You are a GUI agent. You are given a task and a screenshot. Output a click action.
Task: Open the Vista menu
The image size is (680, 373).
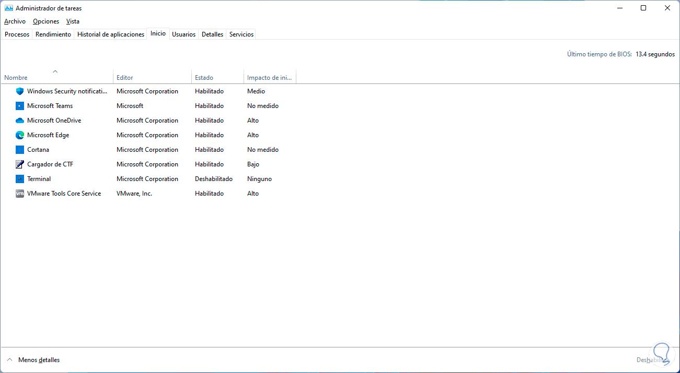pyautogui.click(x=73, y=21)
